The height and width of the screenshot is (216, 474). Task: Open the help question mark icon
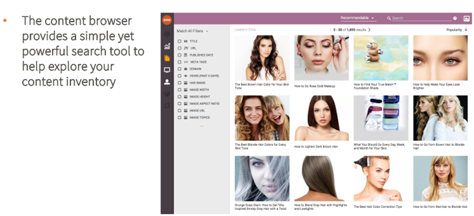(455, 18)
